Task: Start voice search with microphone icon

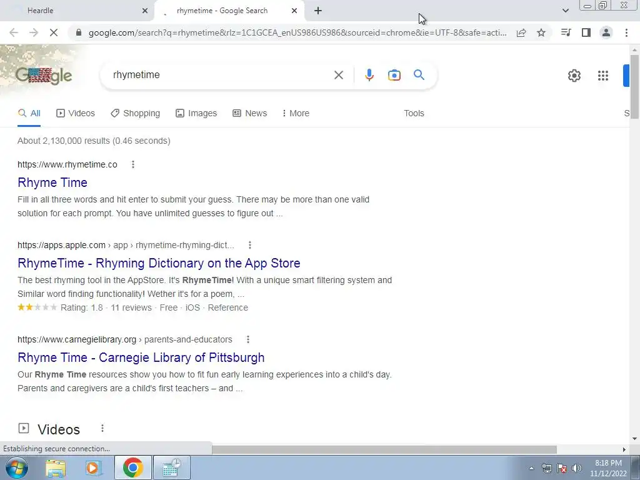Action: [369, 75]
